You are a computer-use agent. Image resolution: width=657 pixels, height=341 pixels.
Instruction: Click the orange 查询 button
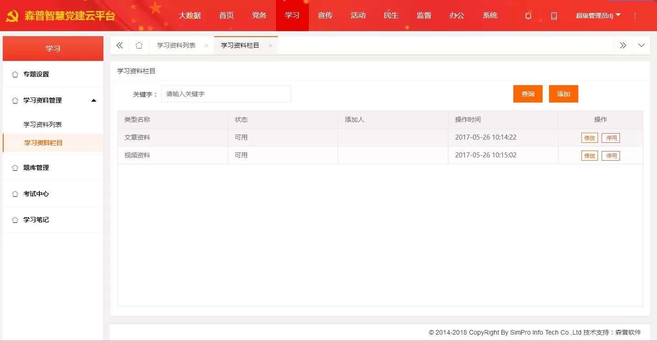point(528,94)
